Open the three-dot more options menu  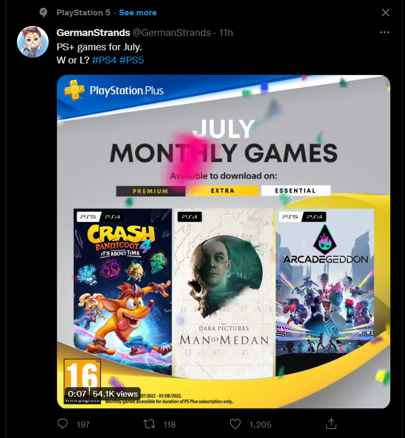click(x=384, y=32)
